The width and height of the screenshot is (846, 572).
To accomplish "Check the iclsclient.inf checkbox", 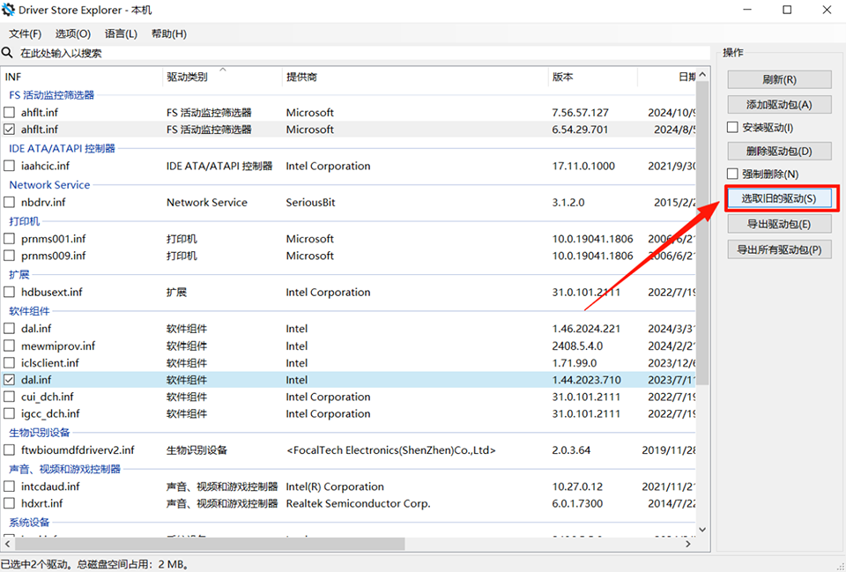I will [9, 362].
